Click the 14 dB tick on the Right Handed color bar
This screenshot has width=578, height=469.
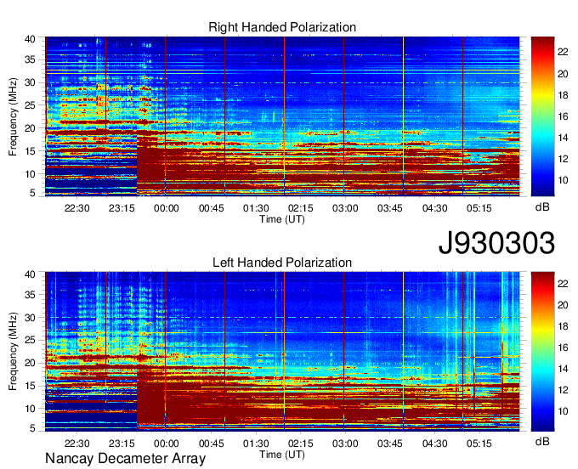563,138
